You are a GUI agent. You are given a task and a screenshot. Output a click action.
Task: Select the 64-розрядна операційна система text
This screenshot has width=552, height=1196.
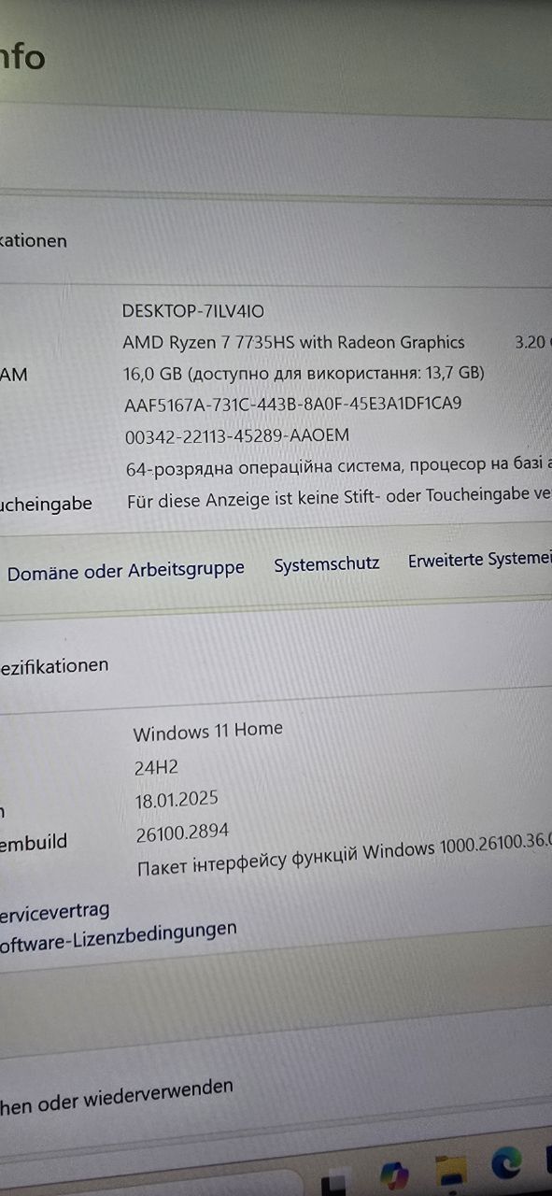pyautogui.click(x=338, y=466)
